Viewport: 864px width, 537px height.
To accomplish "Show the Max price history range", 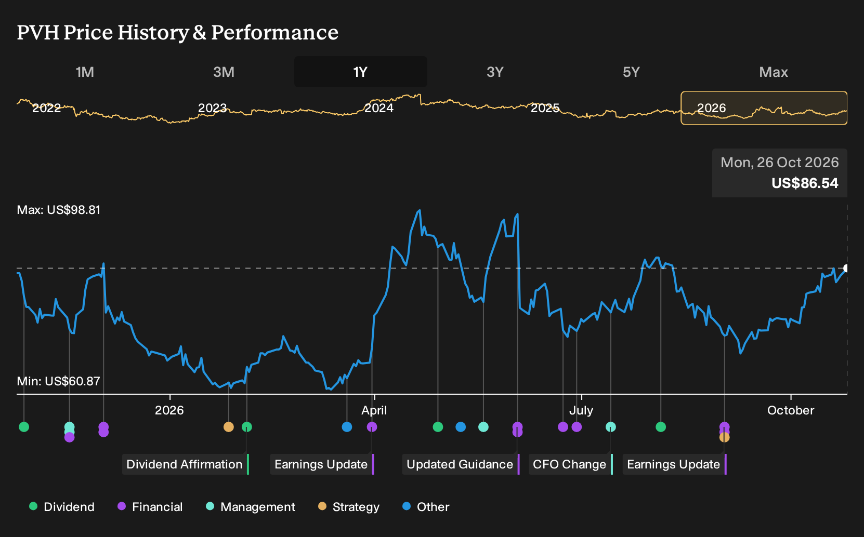I will point(774,72).
